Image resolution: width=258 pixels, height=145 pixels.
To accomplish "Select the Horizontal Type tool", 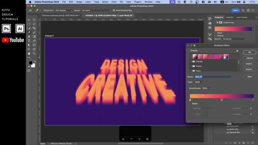I will point(29,41).
